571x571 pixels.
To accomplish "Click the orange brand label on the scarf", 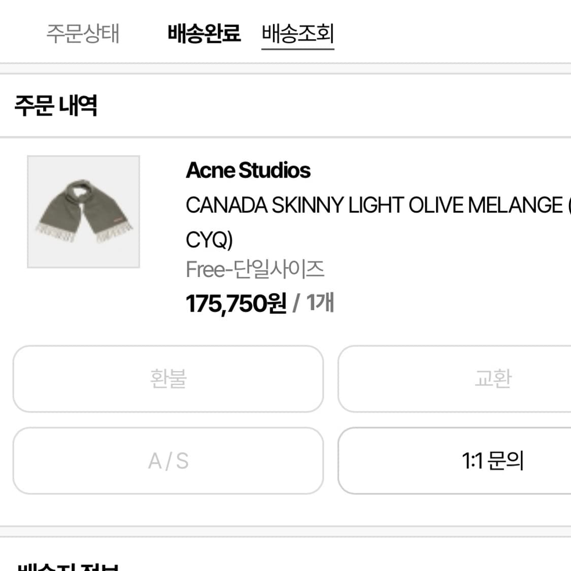I will (x=119, y=220).
